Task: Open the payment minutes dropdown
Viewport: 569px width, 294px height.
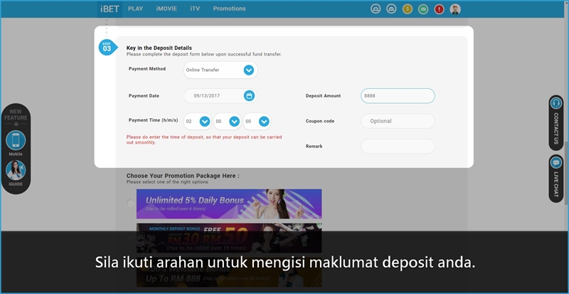Action: 227,122
